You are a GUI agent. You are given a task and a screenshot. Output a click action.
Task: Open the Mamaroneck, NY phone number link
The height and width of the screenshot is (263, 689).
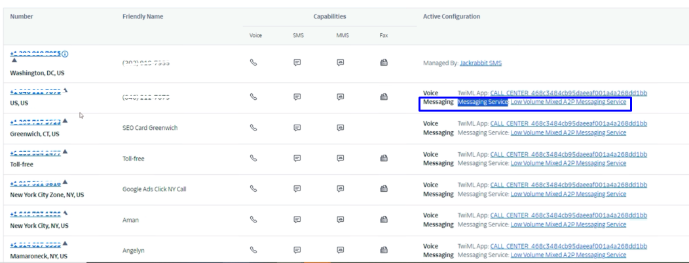tap(35, 245)
